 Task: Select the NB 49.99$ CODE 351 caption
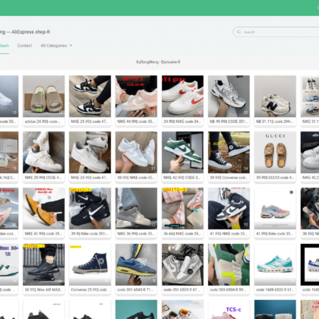point(229,122)
